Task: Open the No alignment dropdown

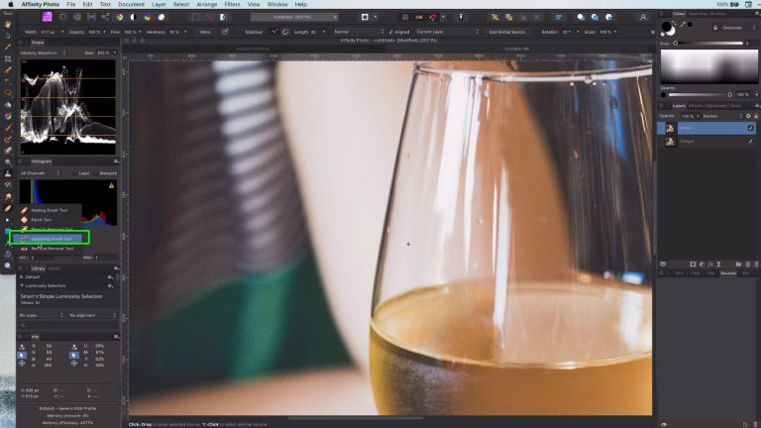Action: [92, 315]
